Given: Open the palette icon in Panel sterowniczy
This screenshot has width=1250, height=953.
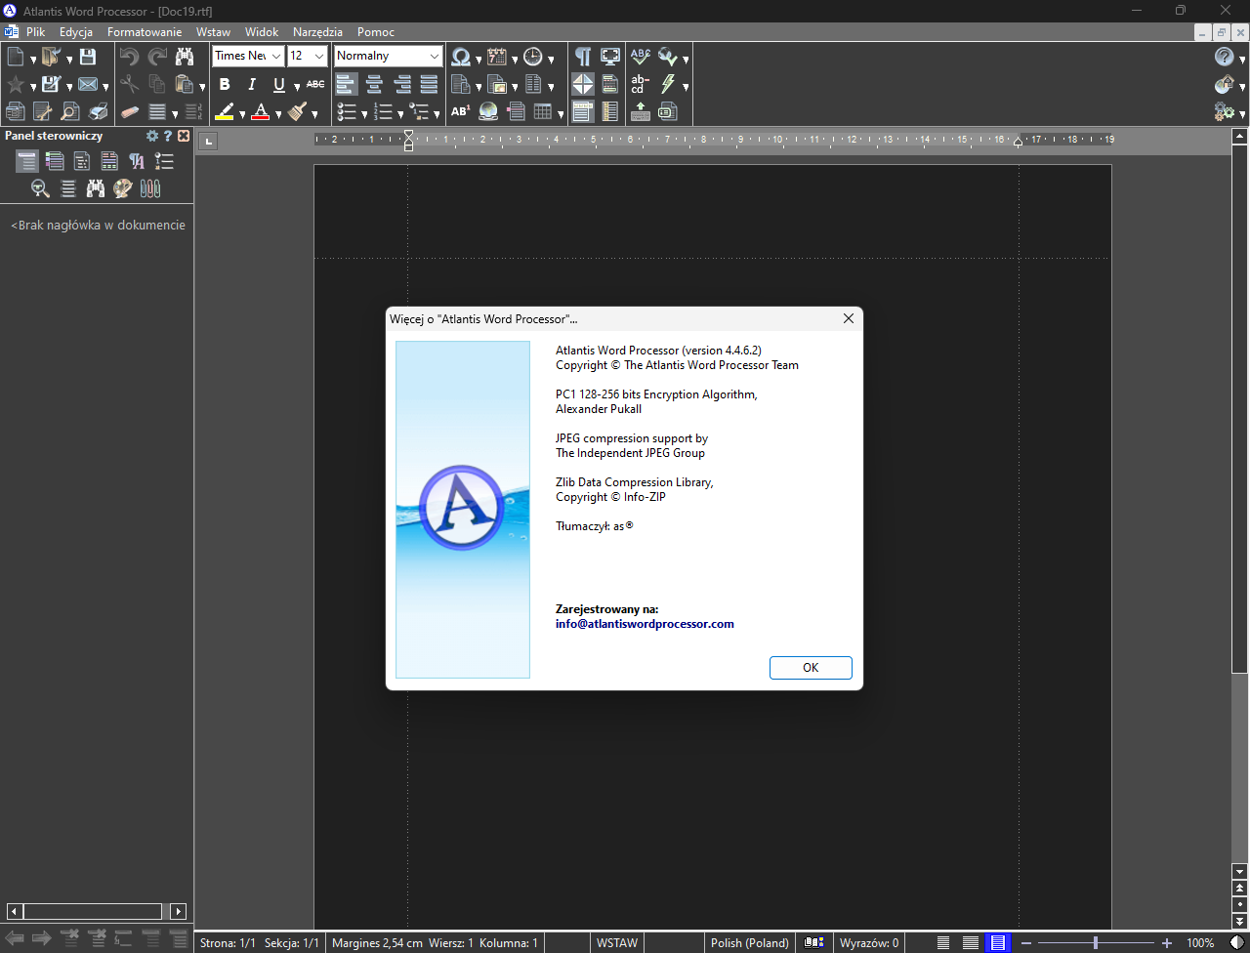Looking at the screenshot, I should coord(123,188).
